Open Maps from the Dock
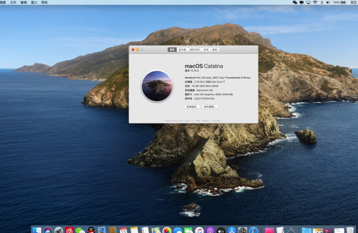Screen dimensions: 358x233 (156, 230)
